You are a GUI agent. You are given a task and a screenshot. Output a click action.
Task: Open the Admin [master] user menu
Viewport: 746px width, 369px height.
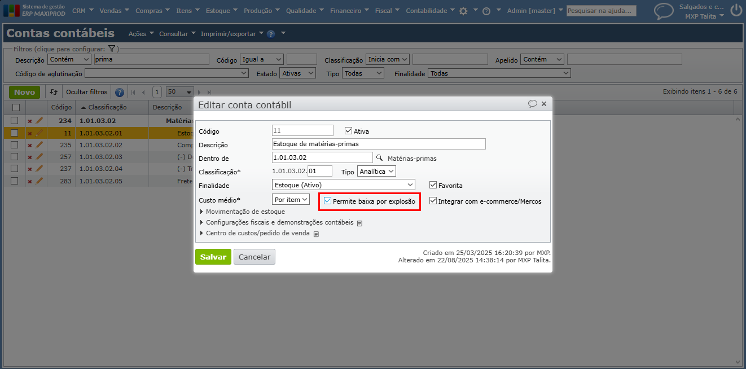point(534,11)
